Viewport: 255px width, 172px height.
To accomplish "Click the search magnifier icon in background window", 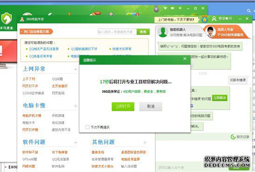I will (x=248, y=11).
